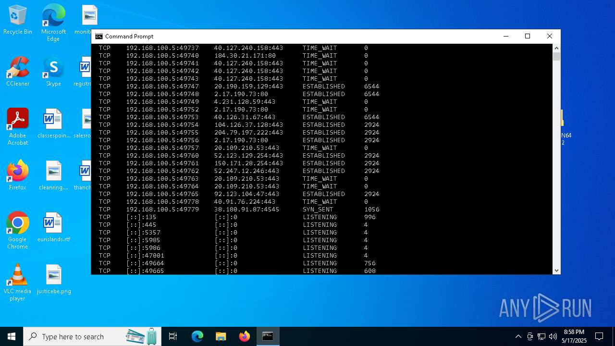Click the scrollbar up arrow in Command Prompt
Image resolution: width=615 pixels, height=346 pixels.
556,48
